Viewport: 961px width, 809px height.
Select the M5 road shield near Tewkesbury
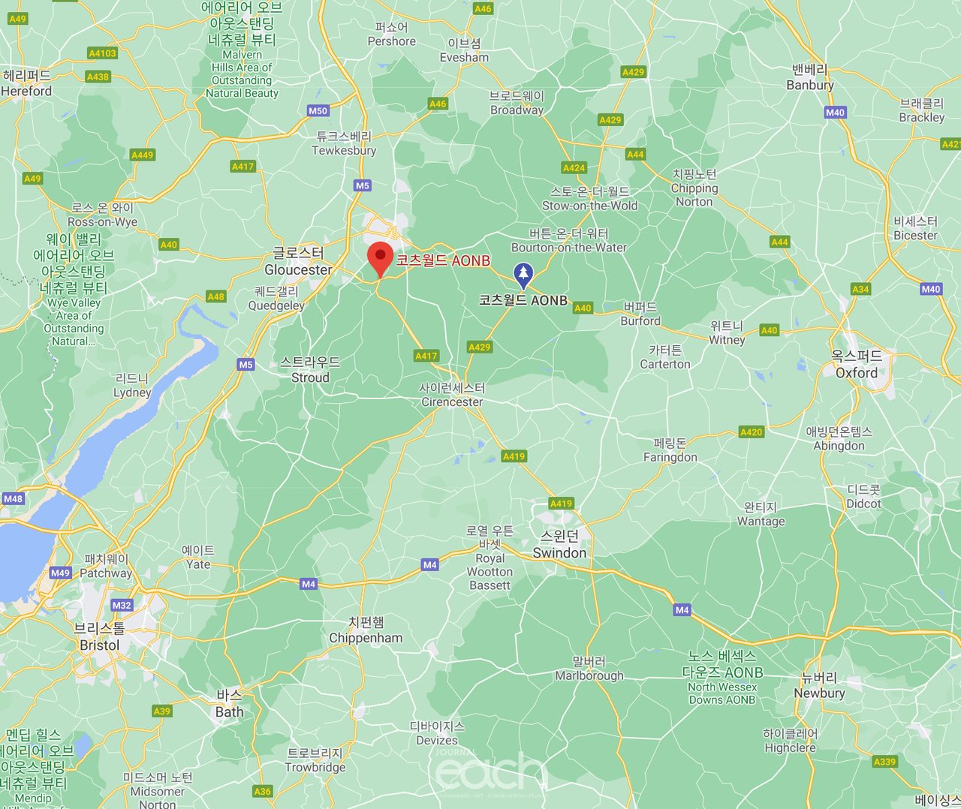[x=363, y=185]
